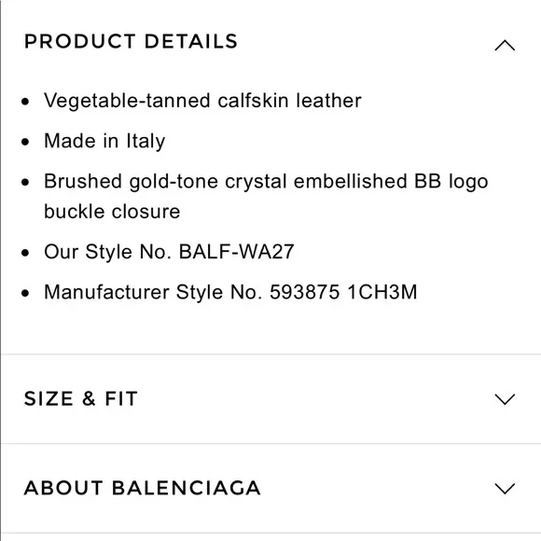Click Manufacturer Style No. 593875 1CH3M

[230, 292]
